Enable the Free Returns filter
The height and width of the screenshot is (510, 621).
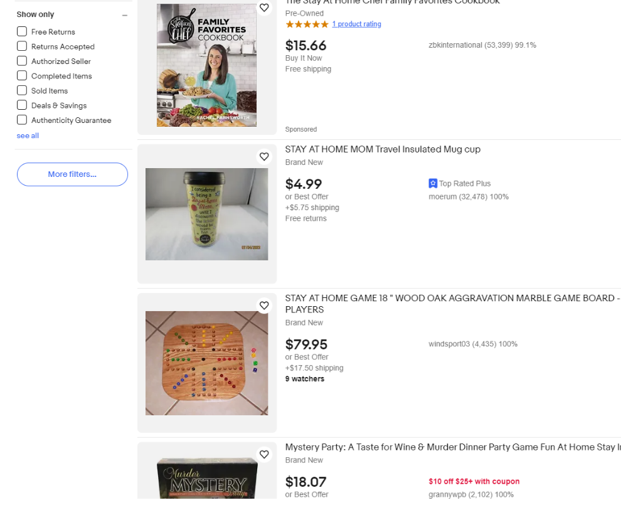pyautogui.click(x=22, y=31)
